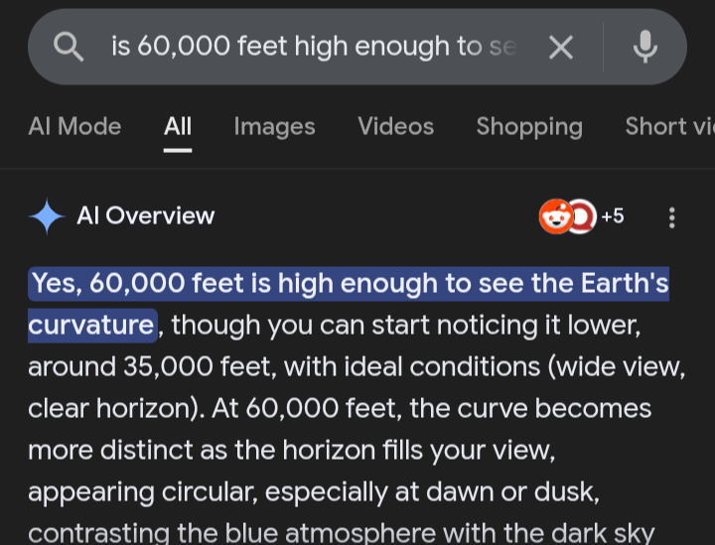Clear the search query with the X
This screenshot has width=715, height=545.
tap(561, 47)
